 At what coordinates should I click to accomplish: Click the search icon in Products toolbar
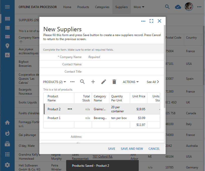pos(82,82)
